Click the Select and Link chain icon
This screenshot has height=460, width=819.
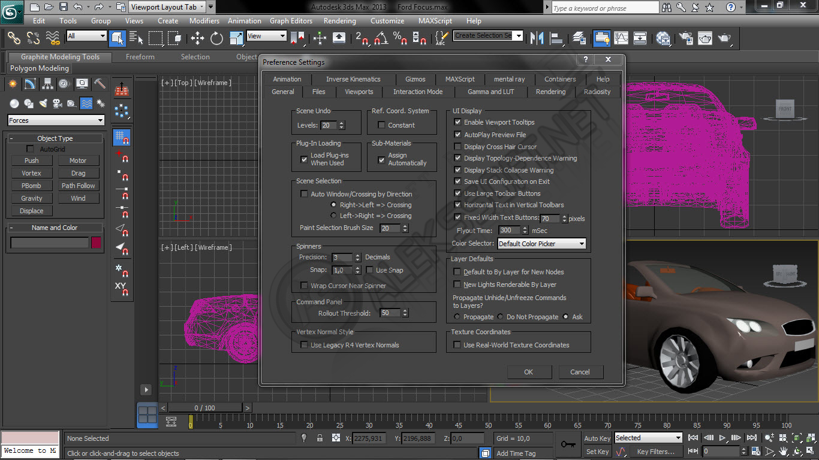(14, 38)
